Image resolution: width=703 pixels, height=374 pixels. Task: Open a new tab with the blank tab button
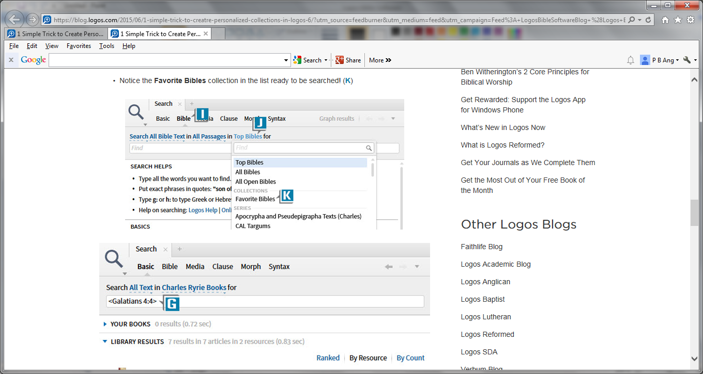tap(218, 34)
